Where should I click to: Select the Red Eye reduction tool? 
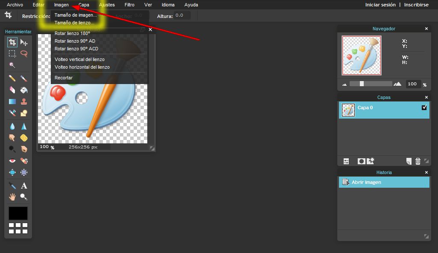[x=12, y=161]
